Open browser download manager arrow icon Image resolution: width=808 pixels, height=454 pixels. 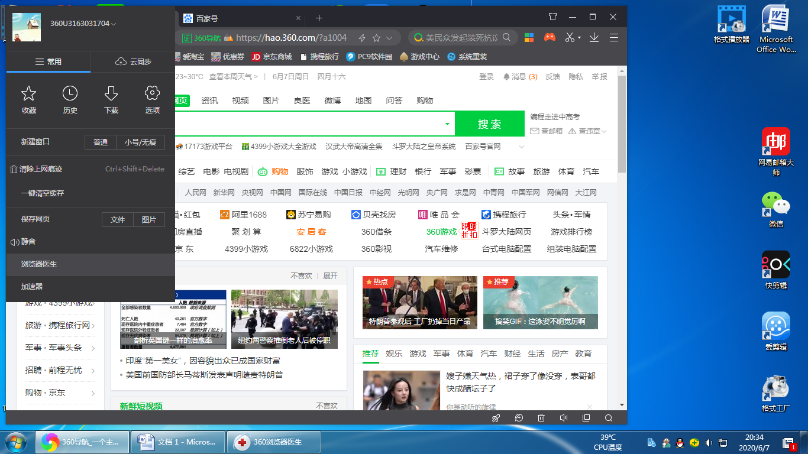(594, 37)
